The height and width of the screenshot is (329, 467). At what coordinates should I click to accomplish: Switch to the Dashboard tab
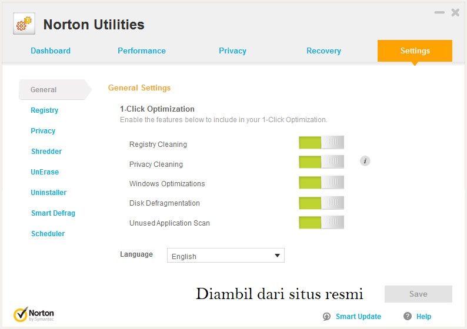[x=51, y=51]
